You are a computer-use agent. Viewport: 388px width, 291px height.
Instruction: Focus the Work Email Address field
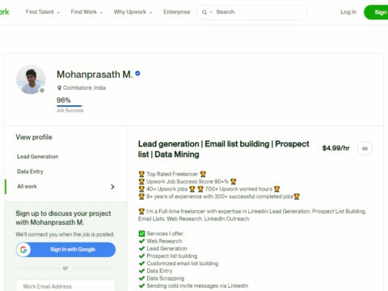click(65, 286)
